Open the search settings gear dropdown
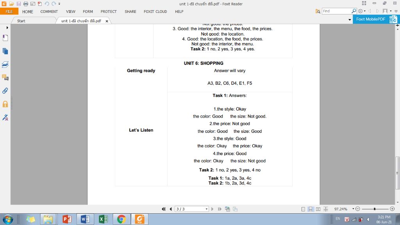This screenshot has width=400, height=225. [x=362, y=11]
